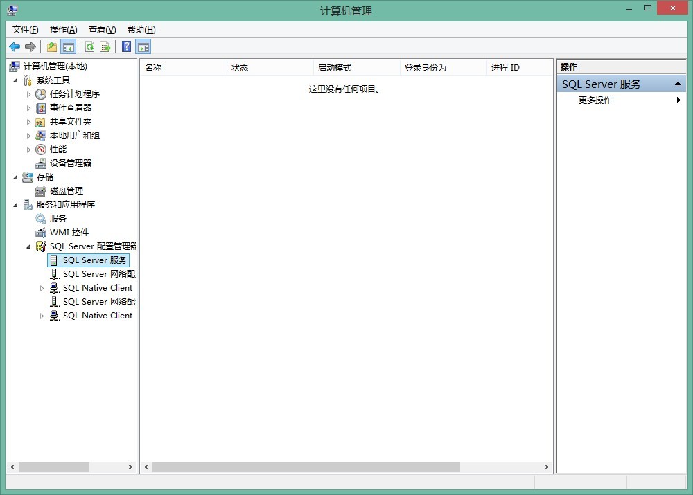
Task: Sort by the 登录身份为 column header
Action: tap(444, 68)
